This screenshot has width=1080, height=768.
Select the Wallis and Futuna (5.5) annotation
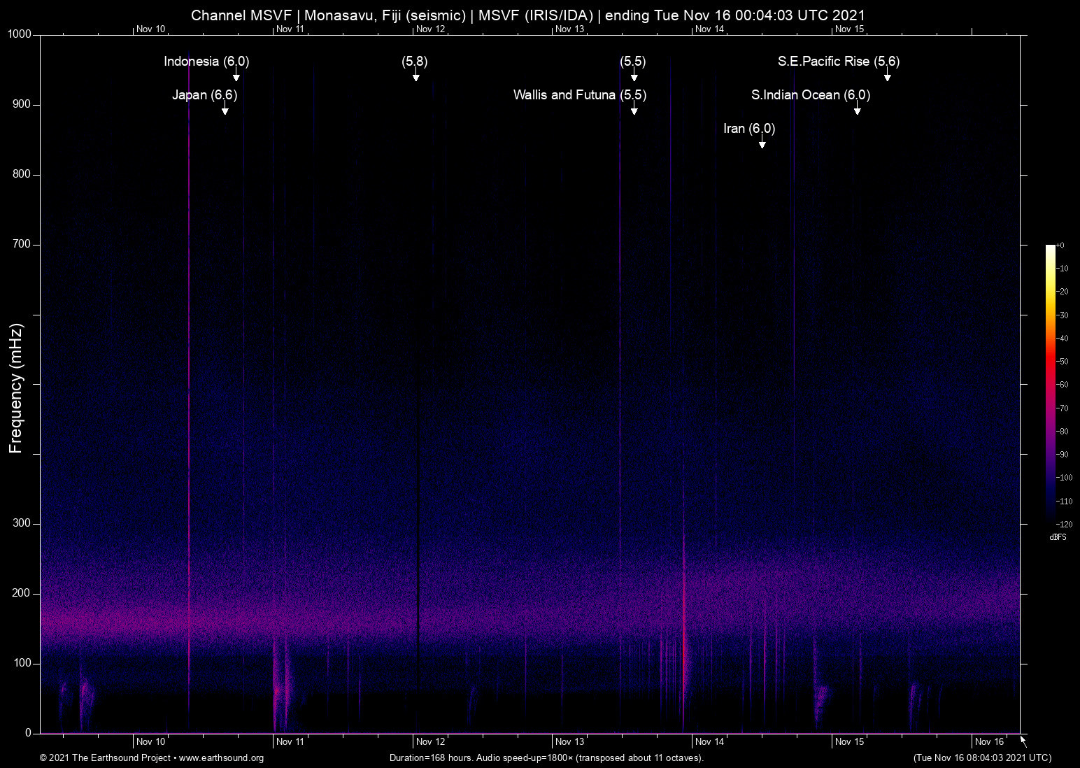click(580, 95)
